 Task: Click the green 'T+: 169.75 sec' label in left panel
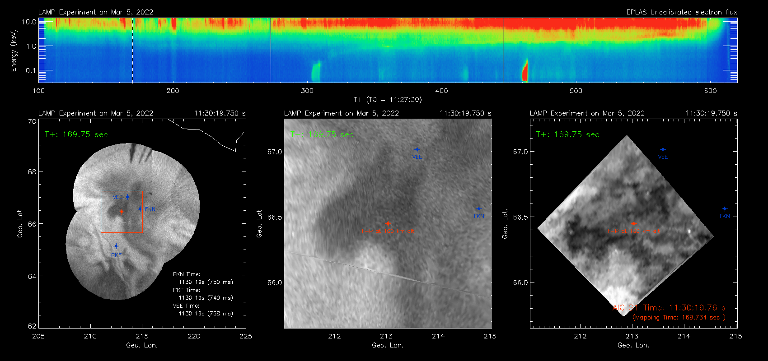(76, 134)
